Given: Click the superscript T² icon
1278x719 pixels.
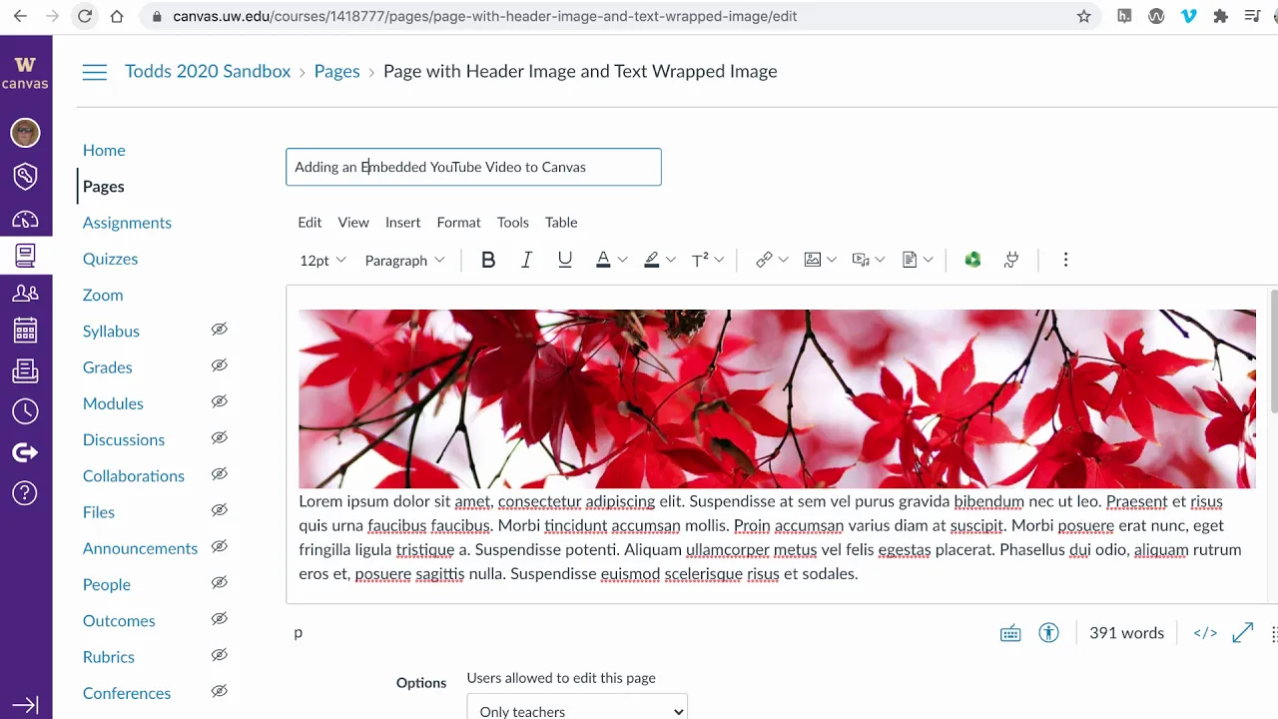Looking at the screenshot, I should click(x=700, y=260).
